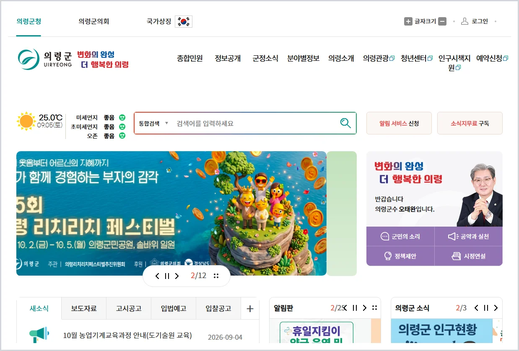Open the 의령관광 menu link
The image size is (519, 351).
(379, 59)
